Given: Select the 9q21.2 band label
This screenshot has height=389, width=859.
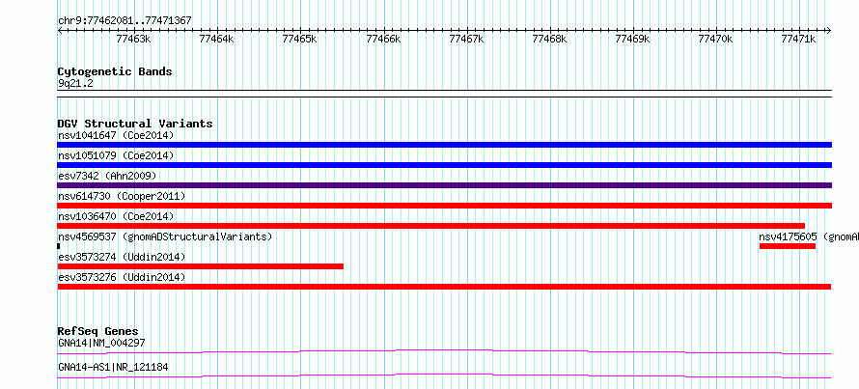Looking at the screenshot, I should point(75,84).
